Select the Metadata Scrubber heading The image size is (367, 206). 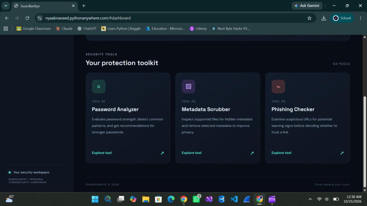(x=206, y=109)
